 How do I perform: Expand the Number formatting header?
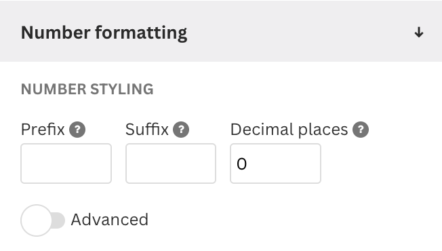click(x=221, y=31)
